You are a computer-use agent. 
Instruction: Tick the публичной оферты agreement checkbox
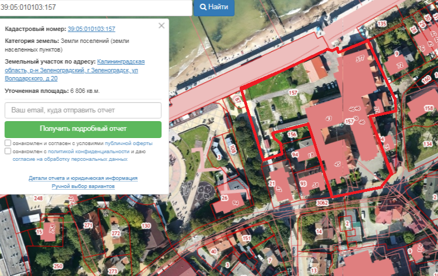click(x=8, y=143)
